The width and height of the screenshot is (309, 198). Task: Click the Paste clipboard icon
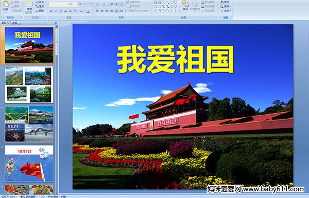point(6,6)
